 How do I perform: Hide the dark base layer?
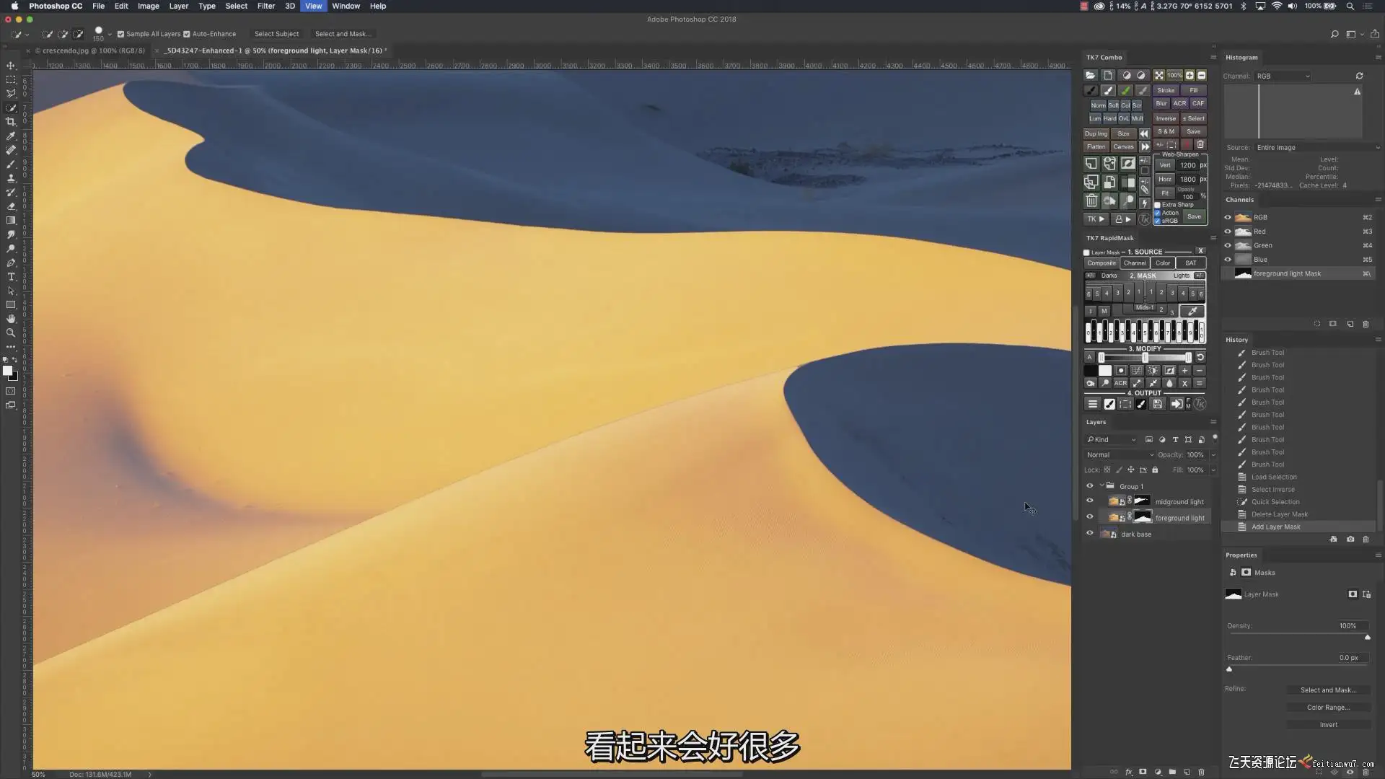pyautogui.click(x=1090, y=534)
